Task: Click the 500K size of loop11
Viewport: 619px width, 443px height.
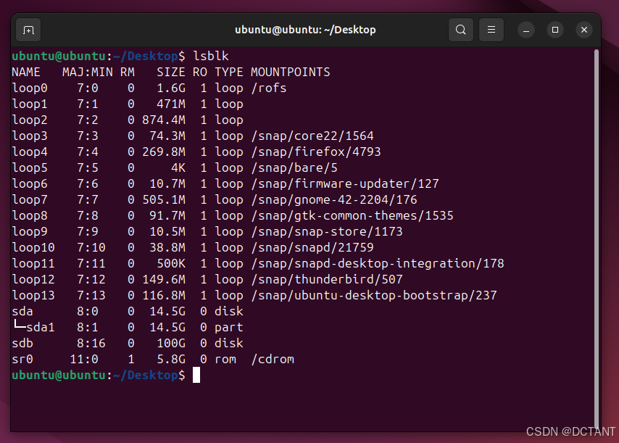Action: click(x=171, y=263)
